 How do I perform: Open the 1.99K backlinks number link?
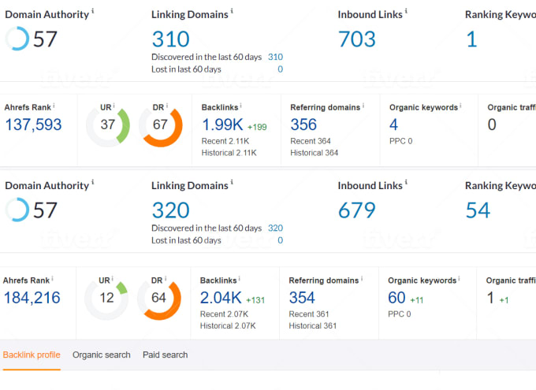[222, 124]
